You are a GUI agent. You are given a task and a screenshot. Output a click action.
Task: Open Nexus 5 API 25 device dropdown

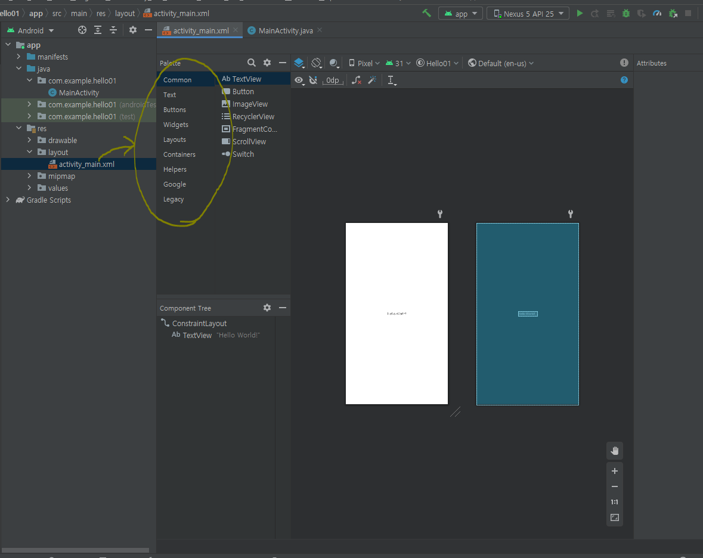click(x=528, y=14)
